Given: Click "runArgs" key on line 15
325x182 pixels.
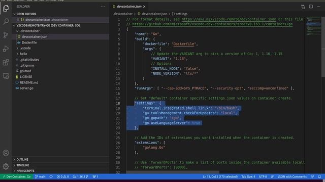Looking at the screenshot, I should 144,88.
